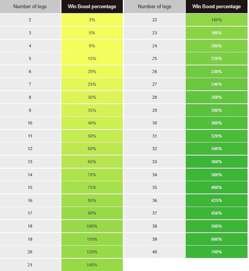
Task: Click Number of legs header above 22
Action: tap(154, 7)
